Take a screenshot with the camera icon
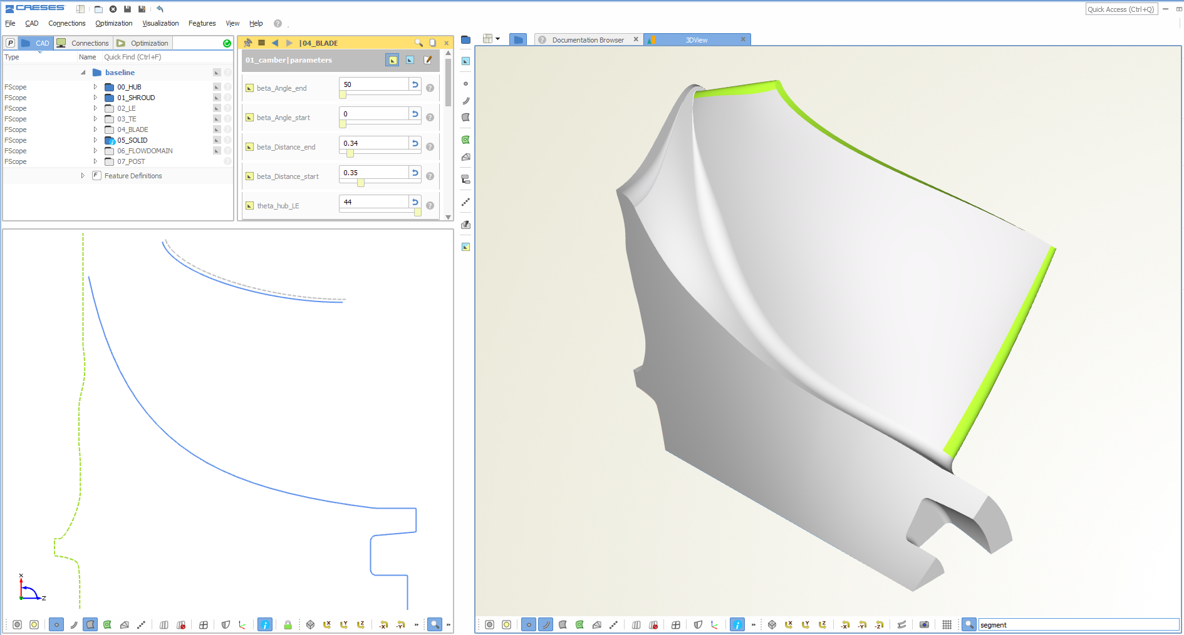Image resolution: width=1184 pixels, height=635 pixels. pyautogui.click(x=924, y=624)
